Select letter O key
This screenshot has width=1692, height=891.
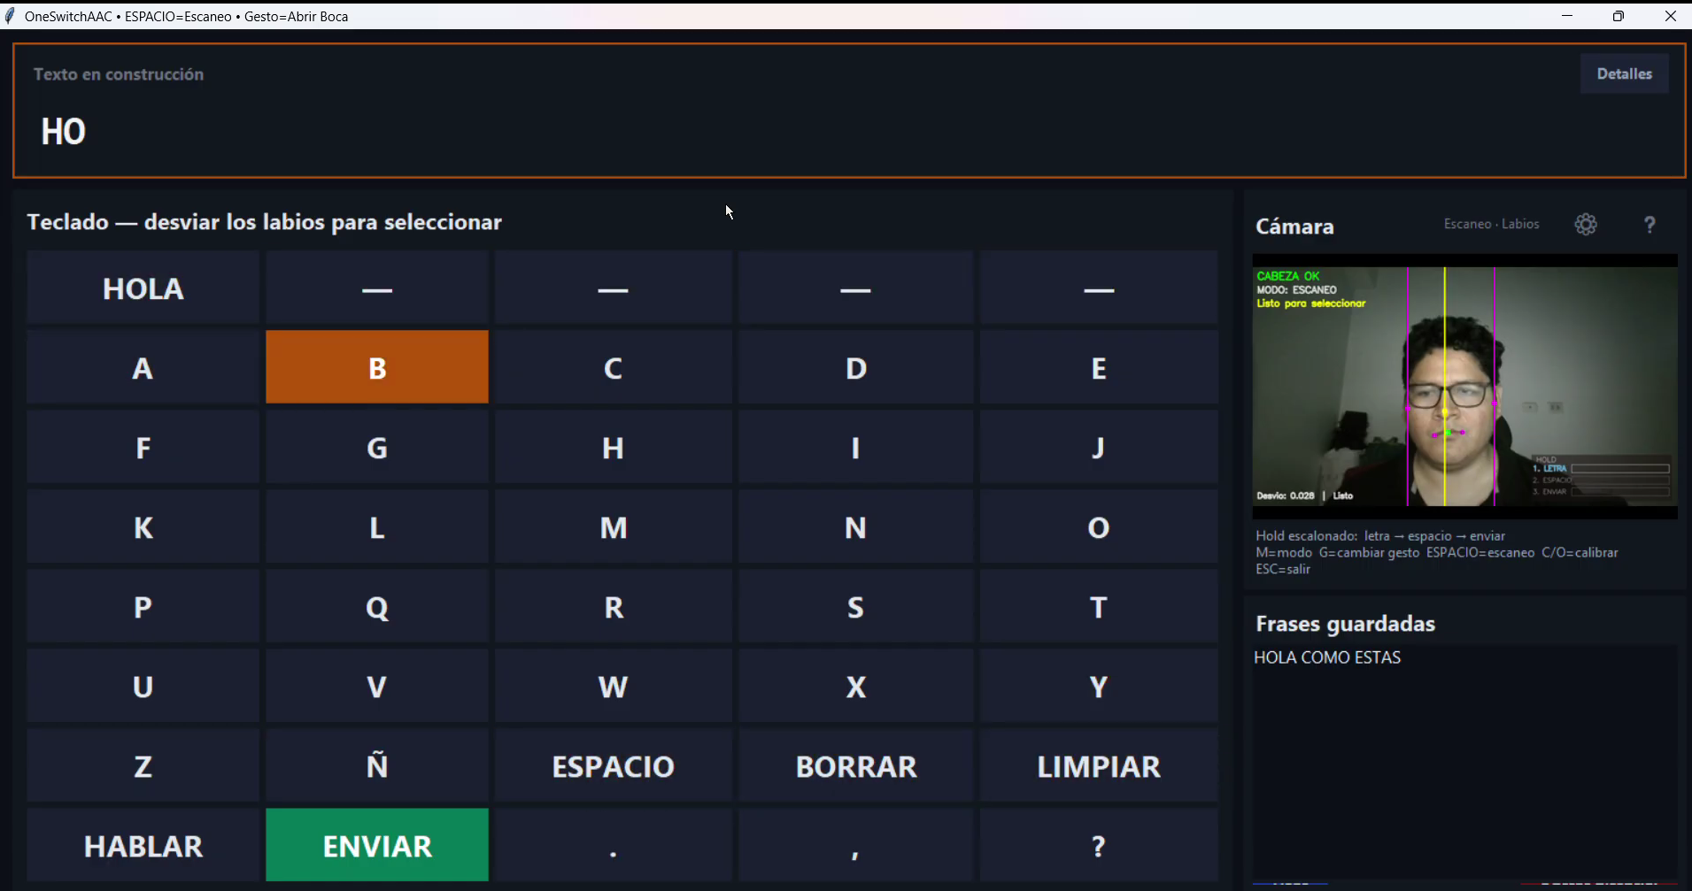(1099, 526)
